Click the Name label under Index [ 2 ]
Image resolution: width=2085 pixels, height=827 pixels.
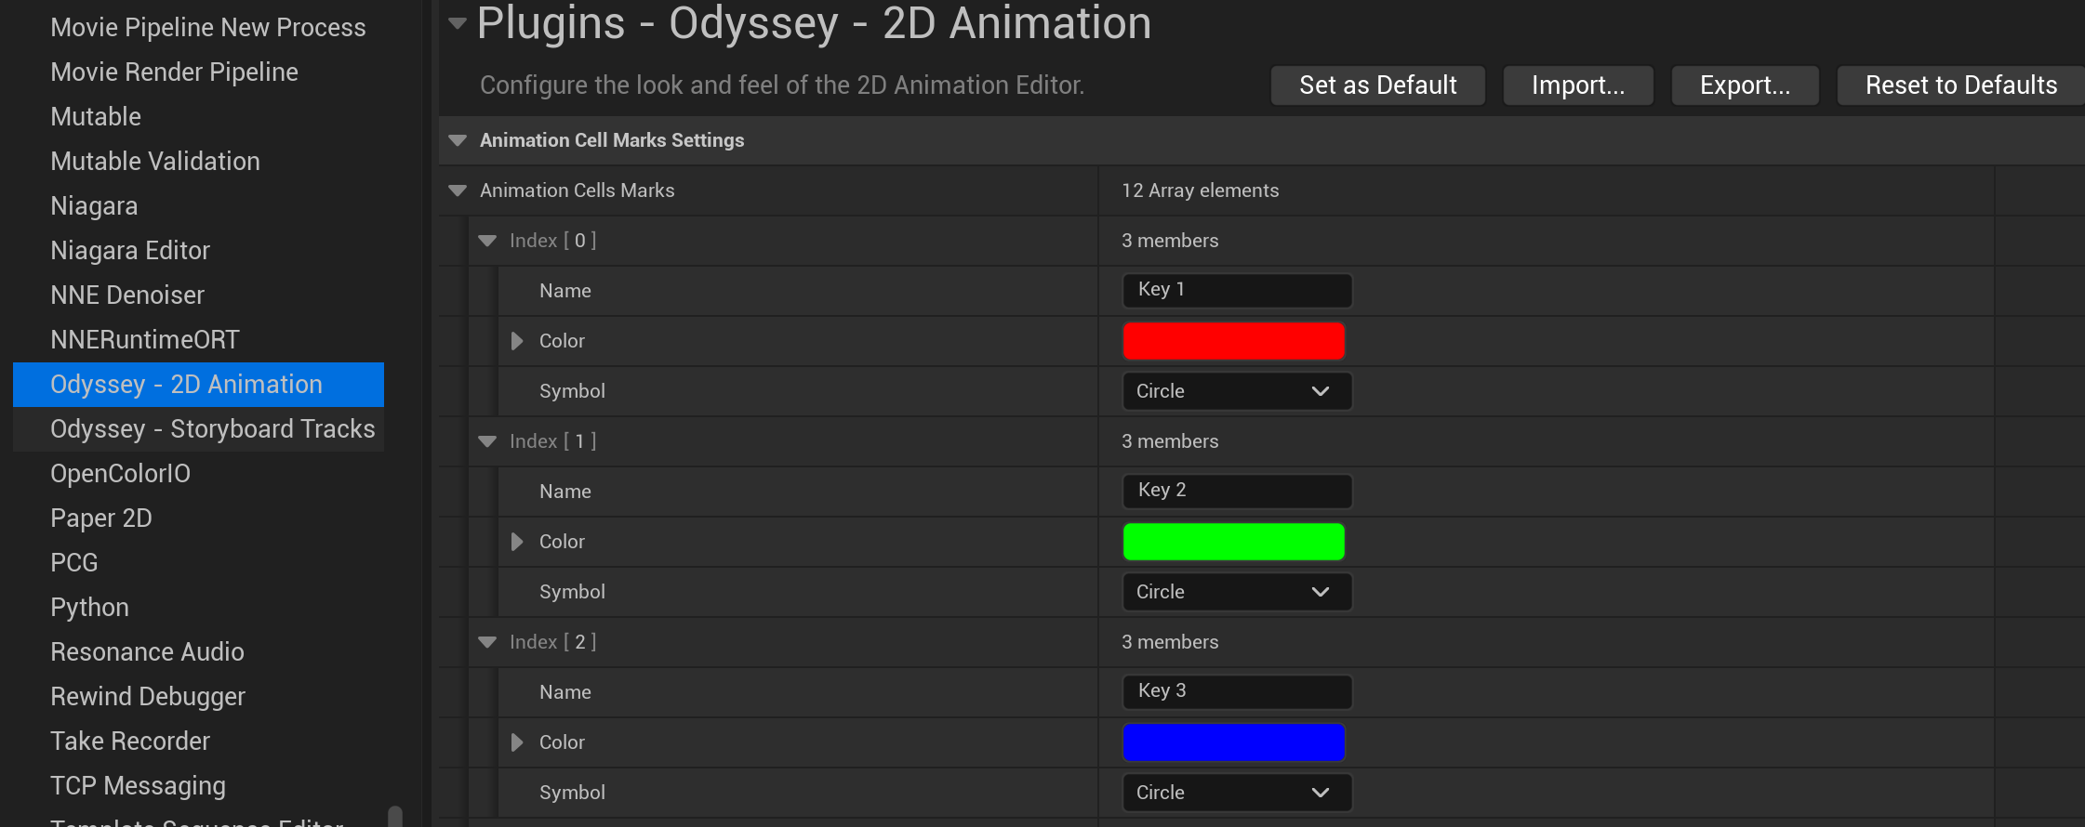point(565,692)
